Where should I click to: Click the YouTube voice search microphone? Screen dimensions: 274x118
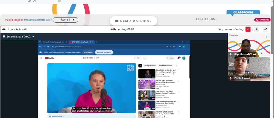[x=145, y=58]
